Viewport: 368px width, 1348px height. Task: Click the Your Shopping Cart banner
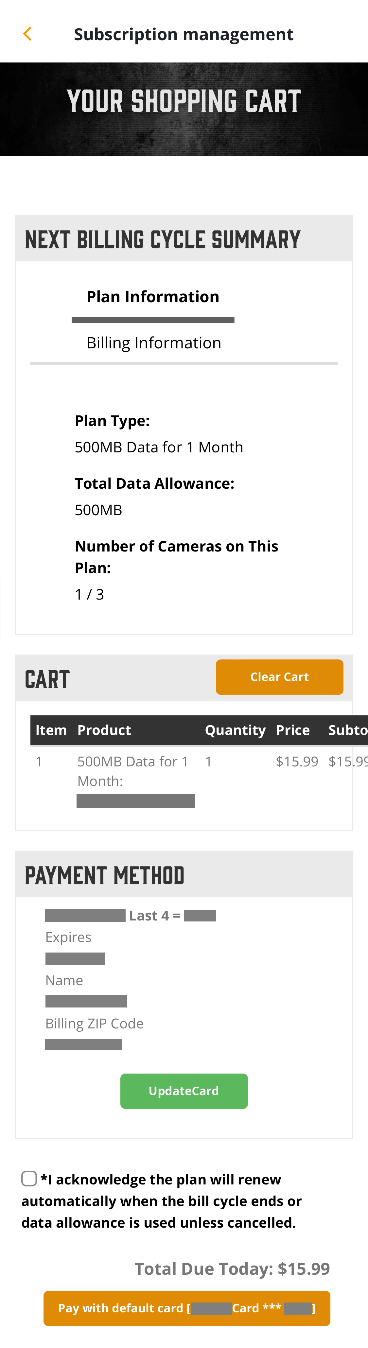pos(184,109)
